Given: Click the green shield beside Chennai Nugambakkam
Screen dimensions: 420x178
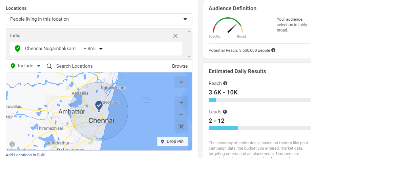Looking at the screenshot, I should point(18,49).
